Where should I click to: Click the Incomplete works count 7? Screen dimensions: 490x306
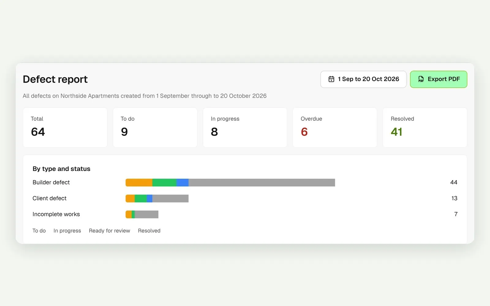pyautogui.click(x=456, y=214)
